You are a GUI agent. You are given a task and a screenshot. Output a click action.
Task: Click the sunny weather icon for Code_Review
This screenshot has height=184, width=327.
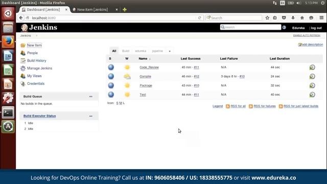[127, 67]
